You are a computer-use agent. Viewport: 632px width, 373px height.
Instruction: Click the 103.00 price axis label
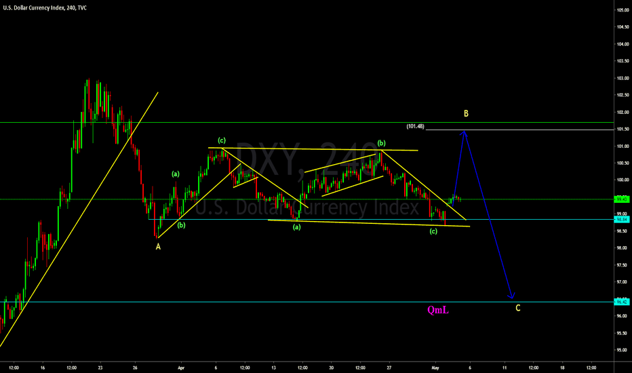[x=623, y=78]
